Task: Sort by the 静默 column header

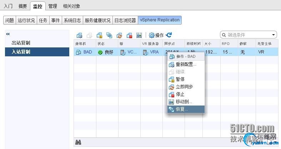Action: click(x=247, y=43)
